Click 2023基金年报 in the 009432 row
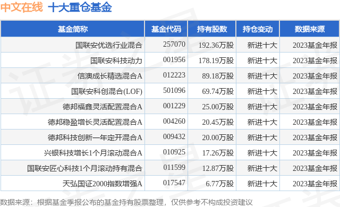340x207 pixels. click(315, 137)
